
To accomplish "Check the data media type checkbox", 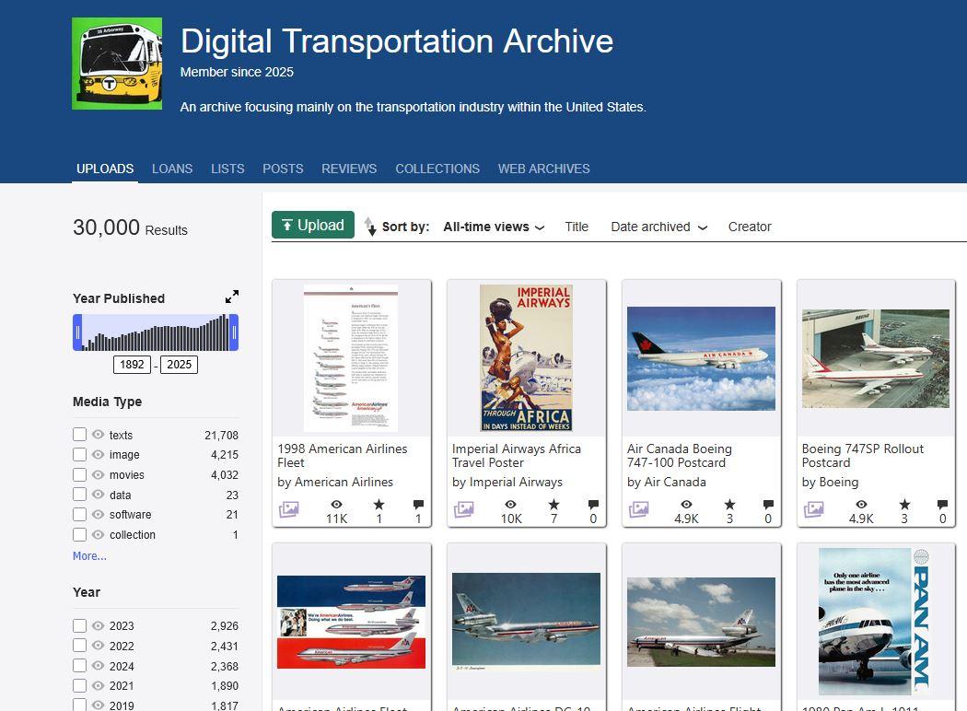I will 79,495.
